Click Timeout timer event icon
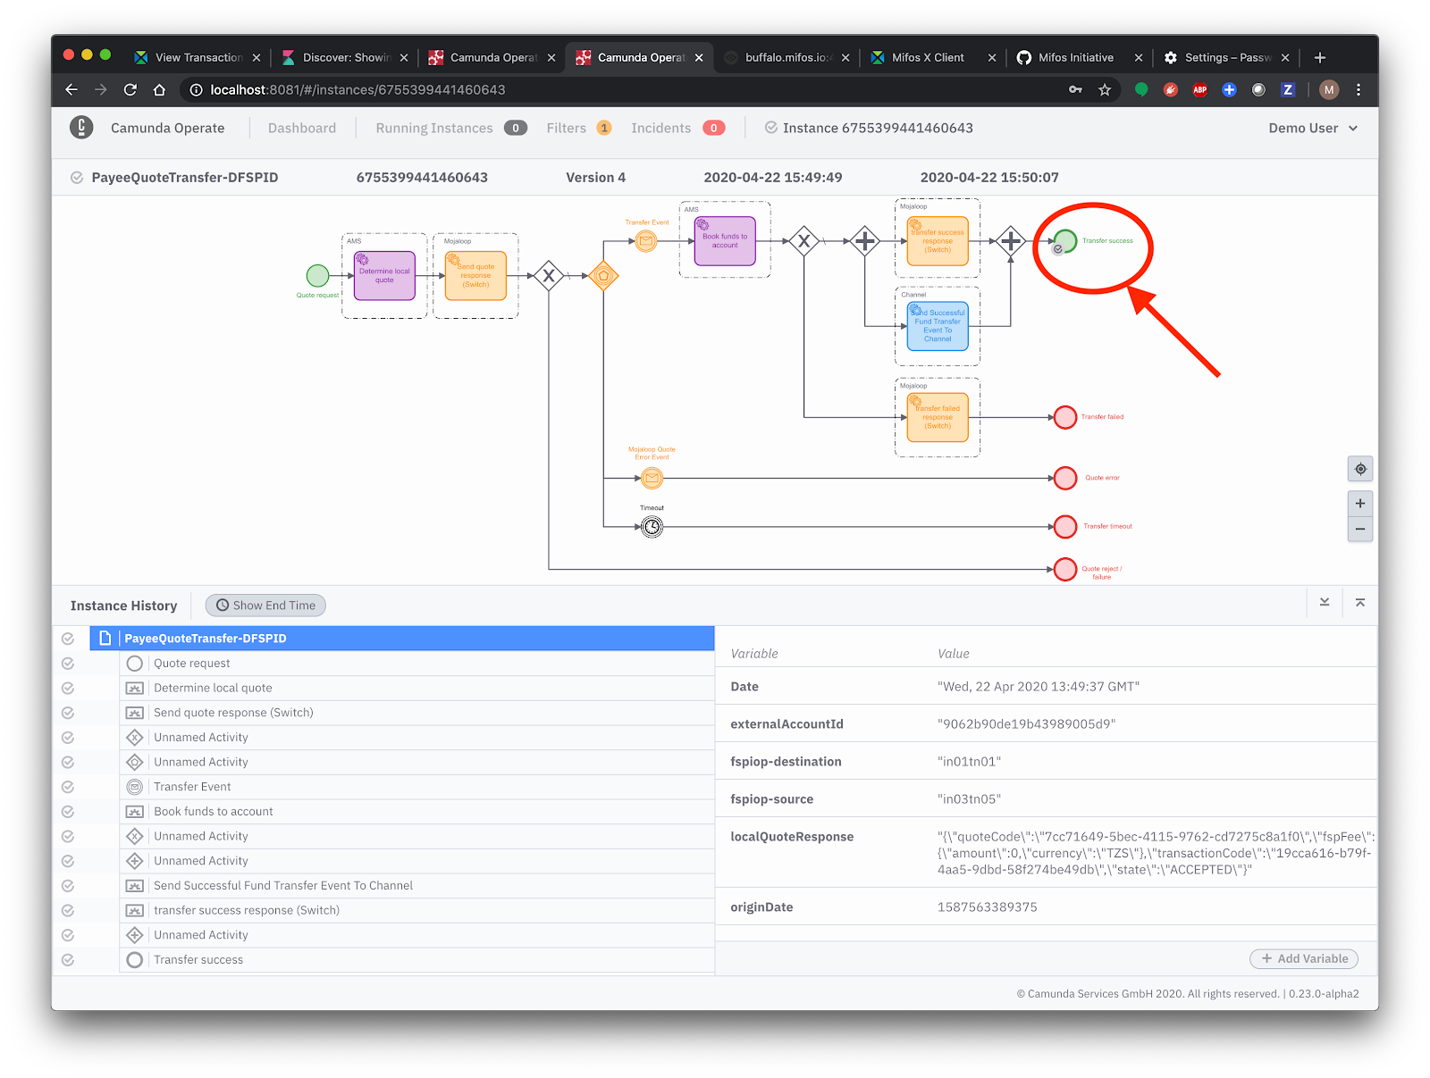This screenshot has height=1078, width=1430. pyautogui.click(x=652, y=527)
